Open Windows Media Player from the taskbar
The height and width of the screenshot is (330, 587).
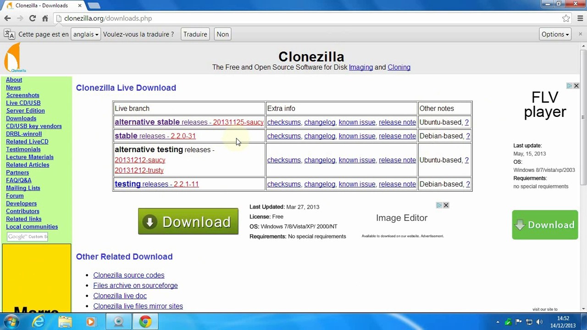tap(91, 322)
